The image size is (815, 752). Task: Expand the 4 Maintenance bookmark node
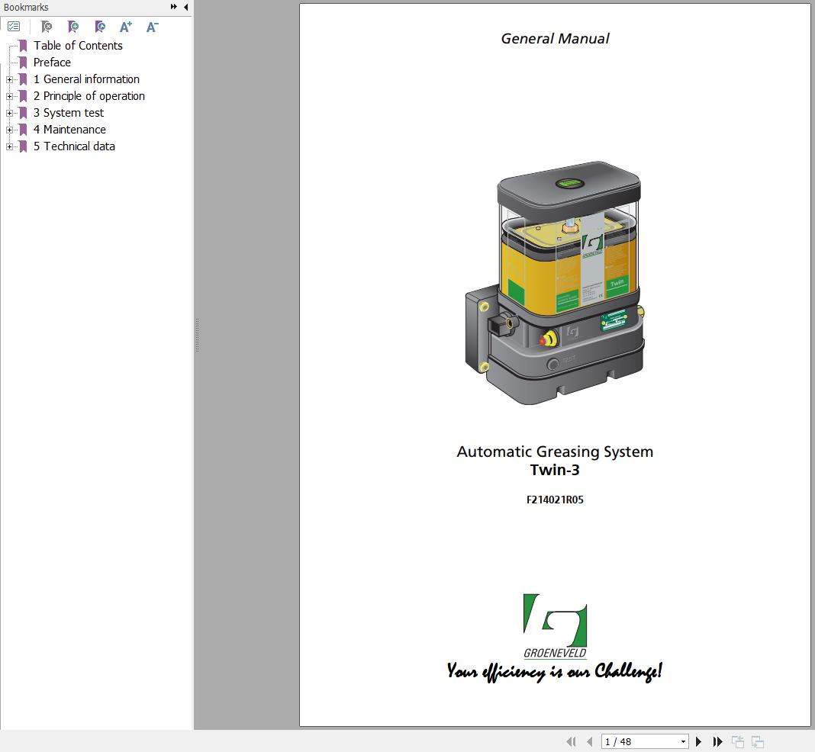pos(9,130)
